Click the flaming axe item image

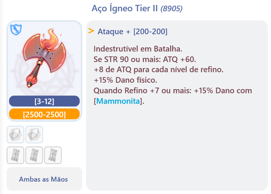[x=44, y=58]
